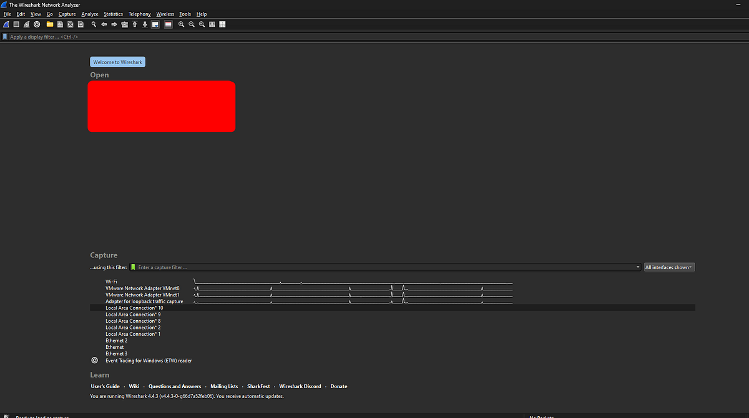Start capturing packets with the shark fin icon

pos(6,24)
